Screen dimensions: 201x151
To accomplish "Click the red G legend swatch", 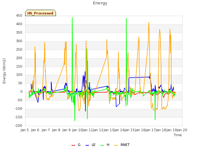I will (x=73, y=145).
